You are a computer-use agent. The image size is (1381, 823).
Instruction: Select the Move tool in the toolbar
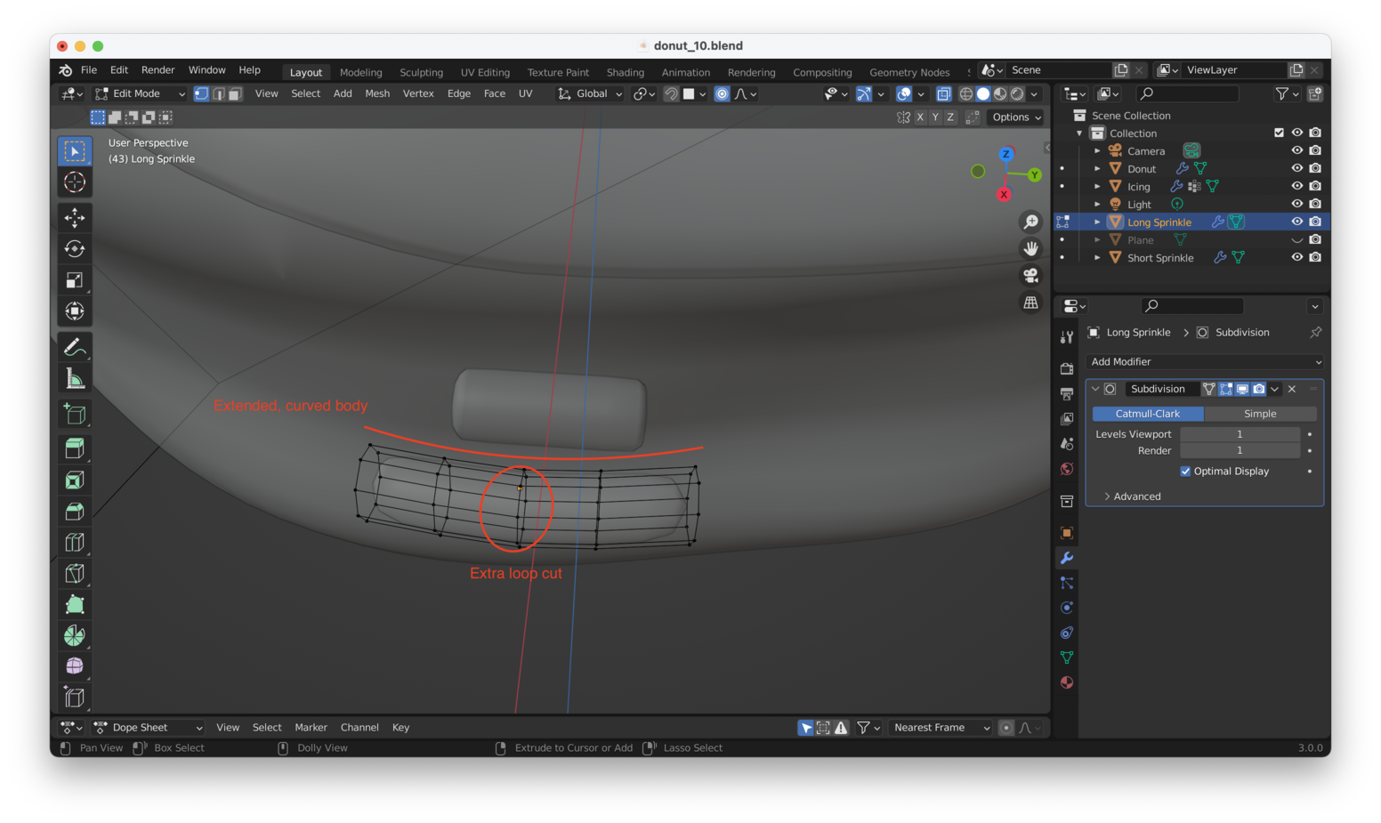[75, 217]
